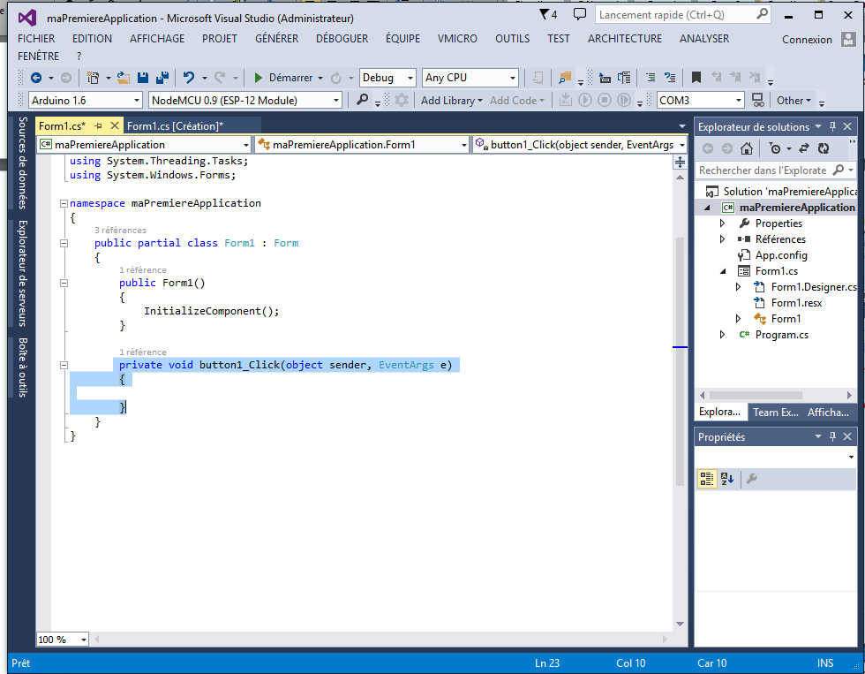Collapse the namespace maPremiereApplication code block

[x=64, y=204]
